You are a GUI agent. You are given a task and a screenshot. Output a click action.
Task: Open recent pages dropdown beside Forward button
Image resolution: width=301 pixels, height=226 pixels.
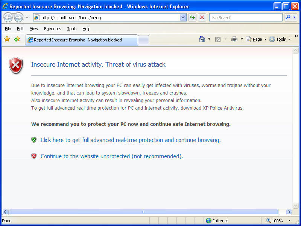tap(27, 18)
